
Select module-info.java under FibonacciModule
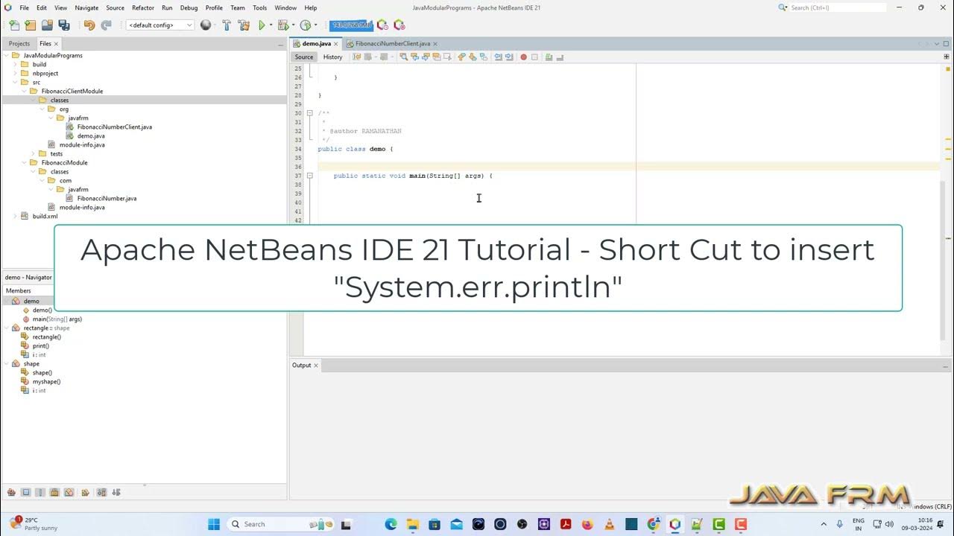(82, 208)
